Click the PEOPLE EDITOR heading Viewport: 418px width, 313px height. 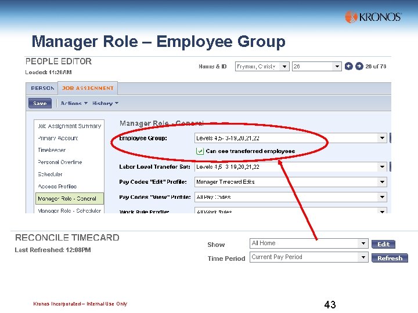pyautogui.click(x=59, y=61)
